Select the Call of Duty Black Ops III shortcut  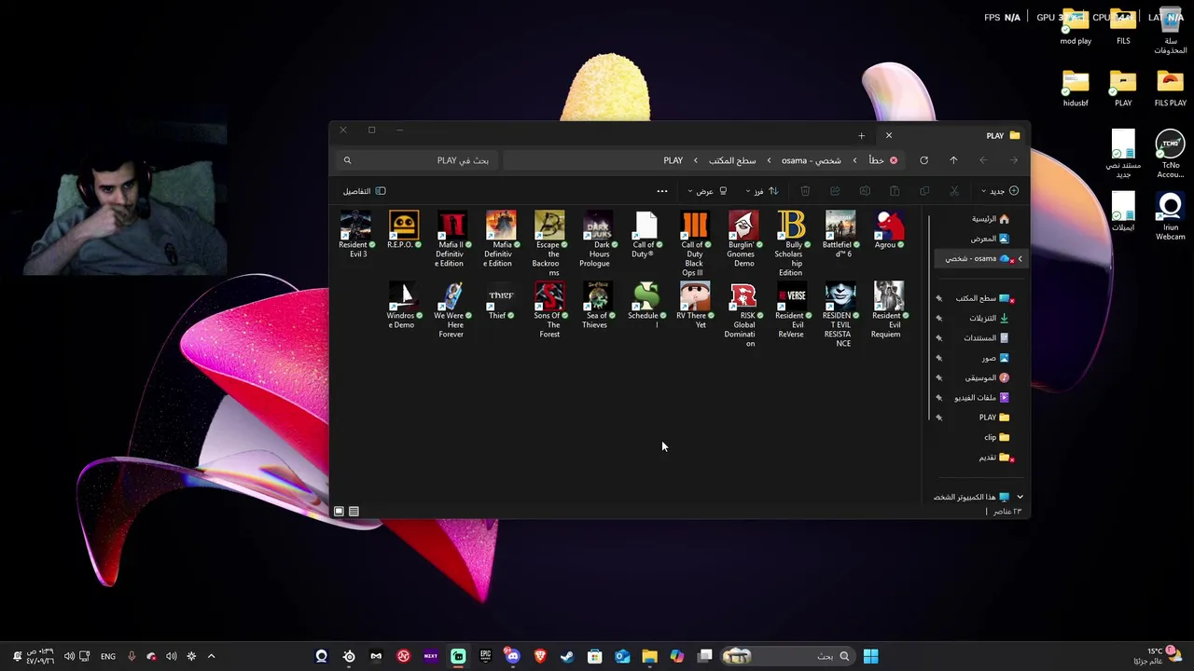695,244
